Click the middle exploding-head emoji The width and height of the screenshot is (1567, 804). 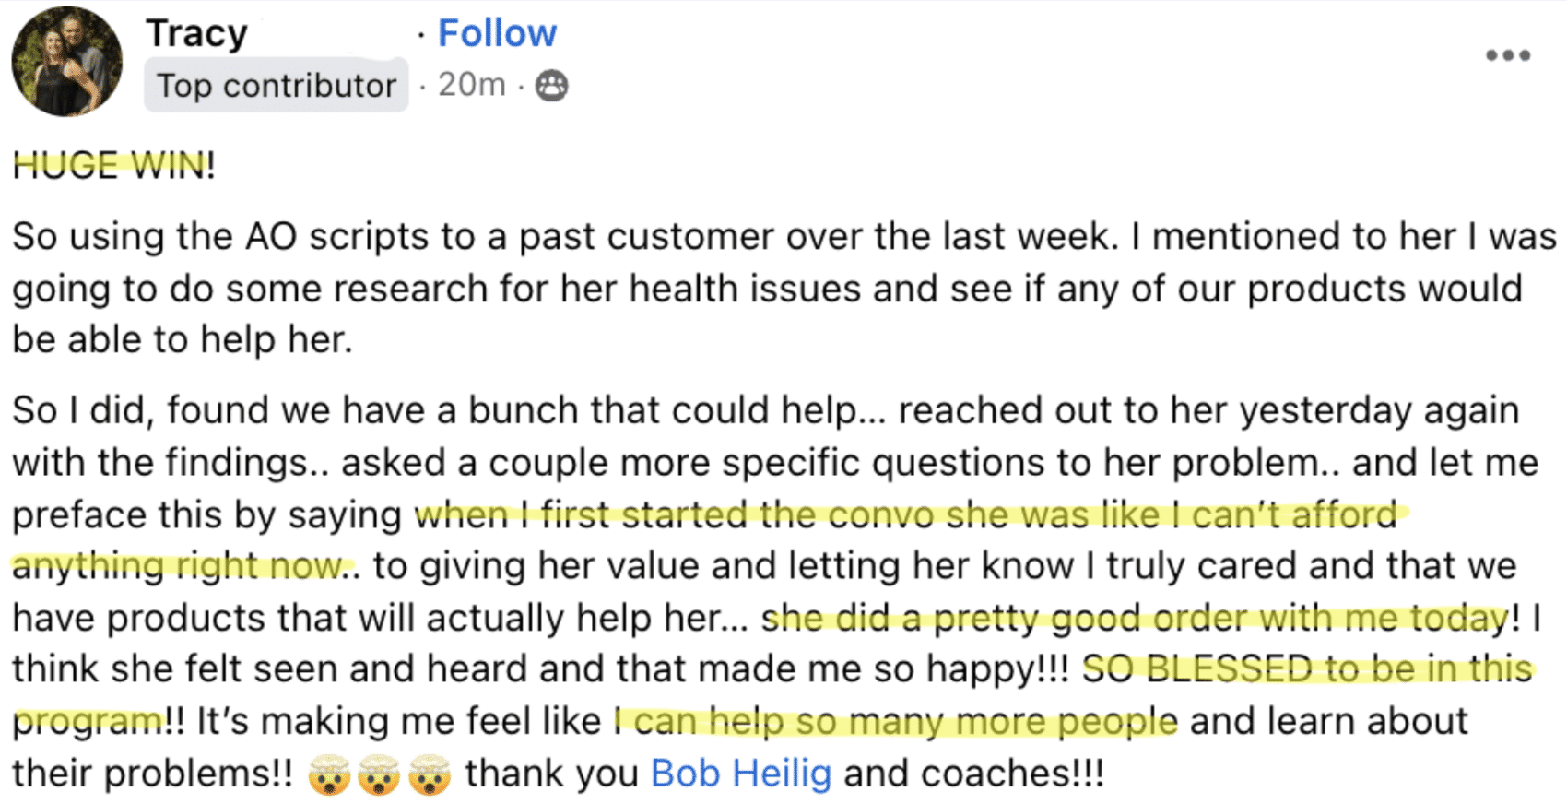click(x=379, y=774)
